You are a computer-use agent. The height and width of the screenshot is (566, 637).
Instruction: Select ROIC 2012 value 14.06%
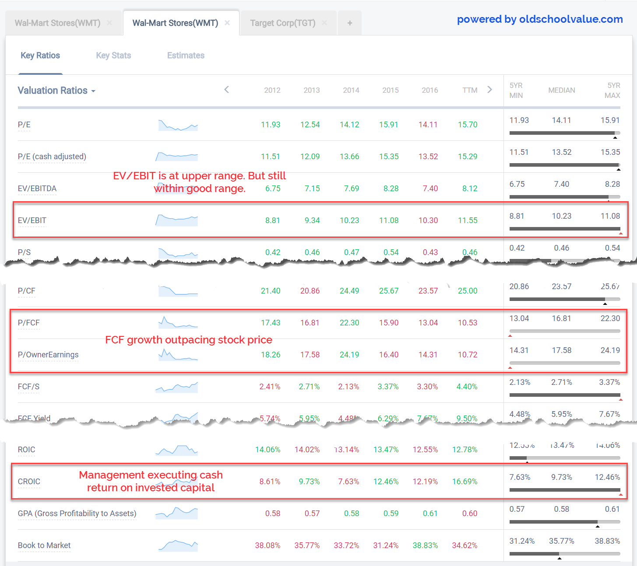pos(268,450)
